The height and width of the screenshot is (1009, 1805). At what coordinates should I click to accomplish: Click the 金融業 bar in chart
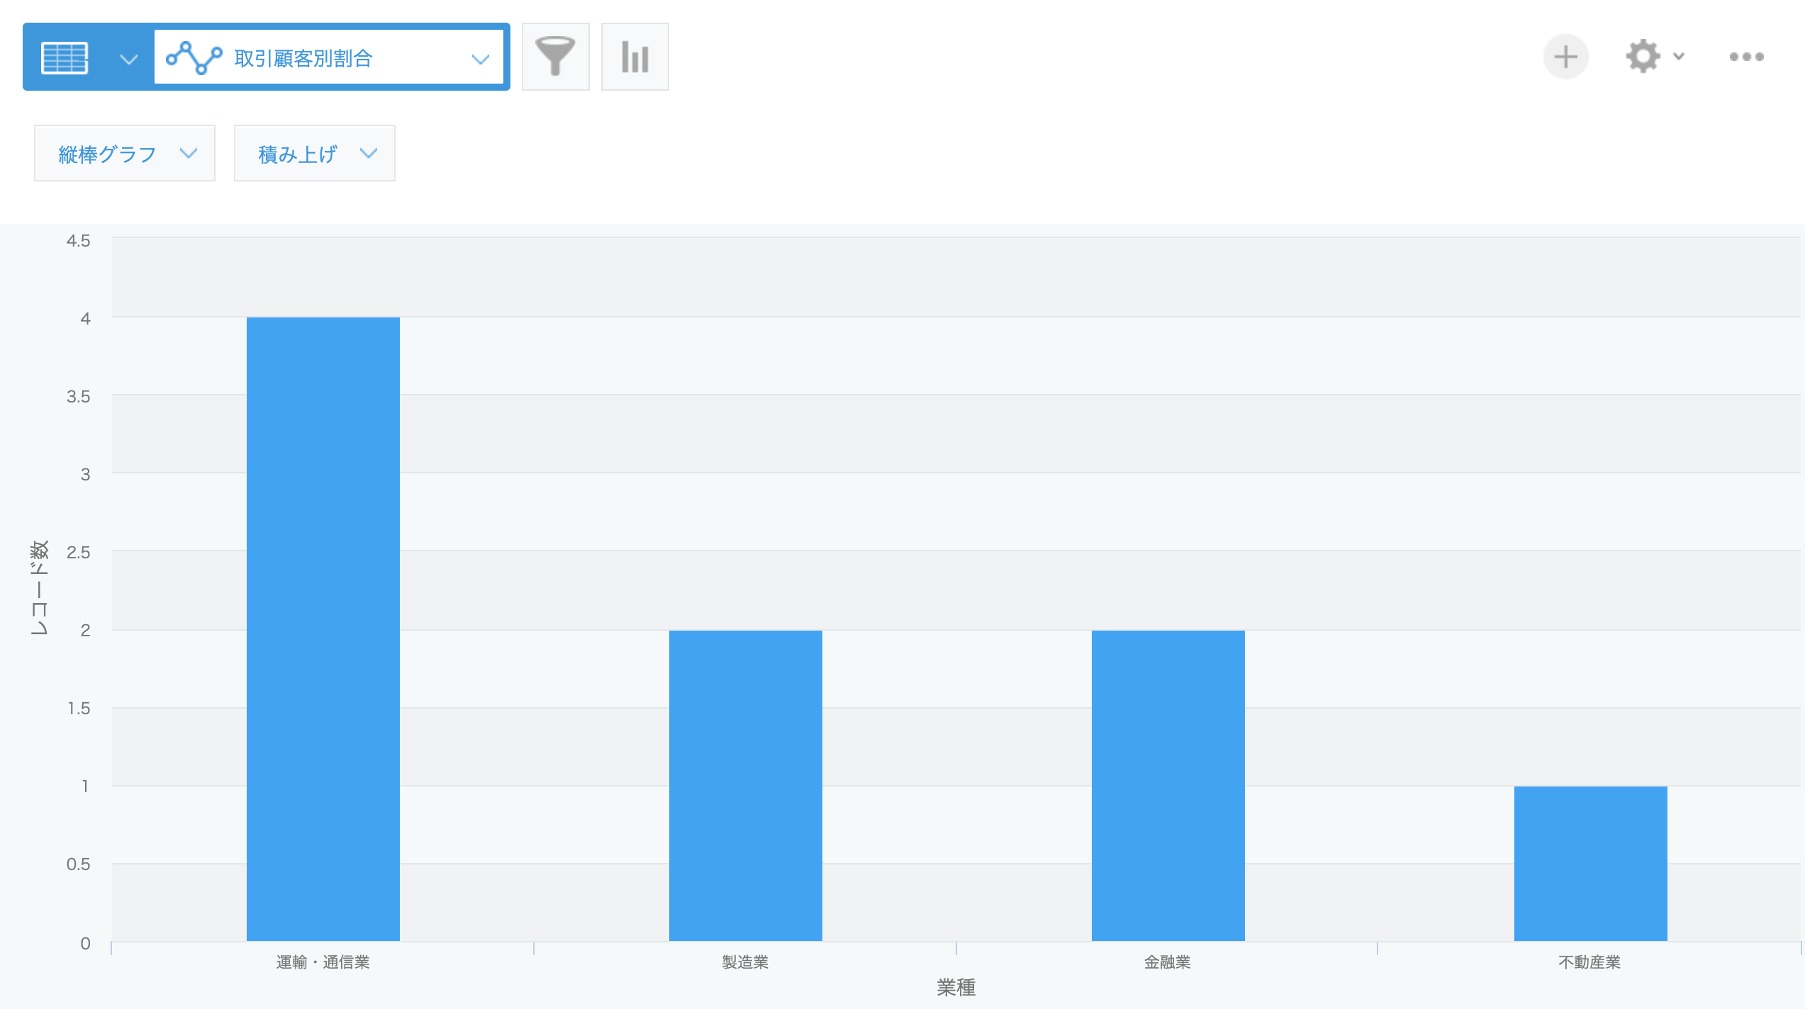tap(1168, 785)
